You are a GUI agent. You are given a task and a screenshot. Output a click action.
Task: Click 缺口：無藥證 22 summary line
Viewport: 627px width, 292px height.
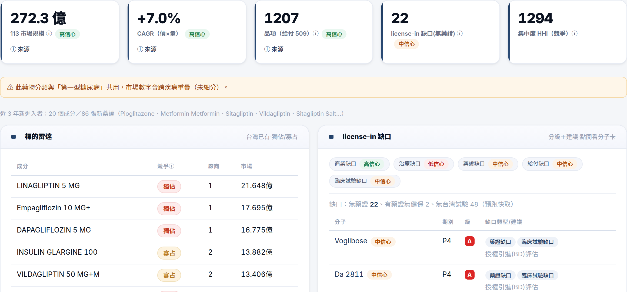point(421,204)
